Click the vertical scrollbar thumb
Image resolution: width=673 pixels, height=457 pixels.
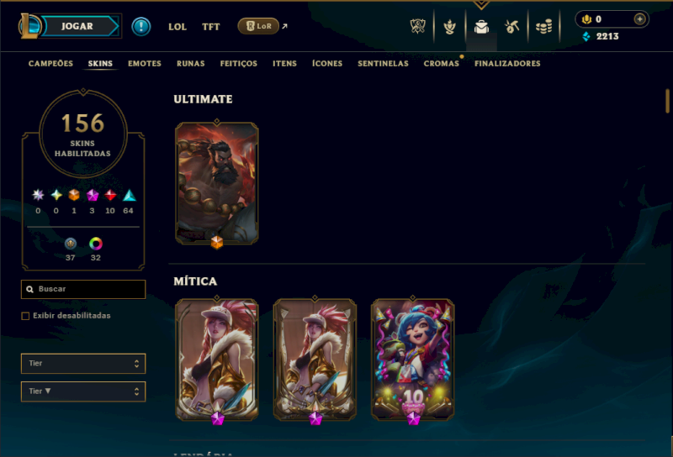click(667, 101)
